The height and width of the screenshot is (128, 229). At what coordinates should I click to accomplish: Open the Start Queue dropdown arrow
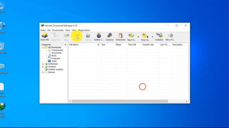coord(138,37)
